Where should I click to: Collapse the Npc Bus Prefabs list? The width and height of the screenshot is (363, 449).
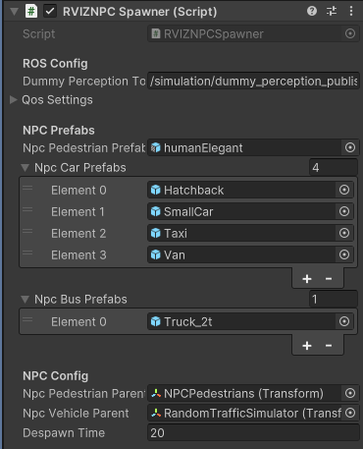click(x=25, y=299)
